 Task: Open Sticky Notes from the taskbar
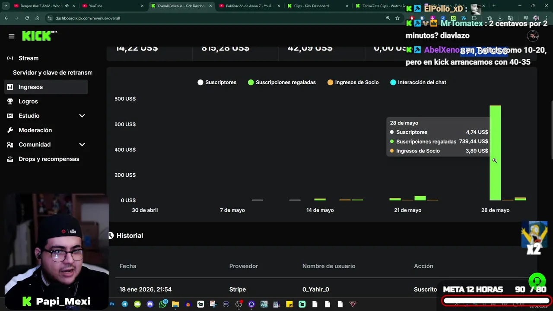pos(289,304)
